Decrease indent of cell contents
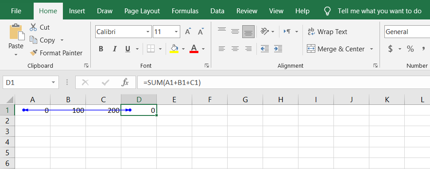This screenshot has height=169, width=430. 265,49
